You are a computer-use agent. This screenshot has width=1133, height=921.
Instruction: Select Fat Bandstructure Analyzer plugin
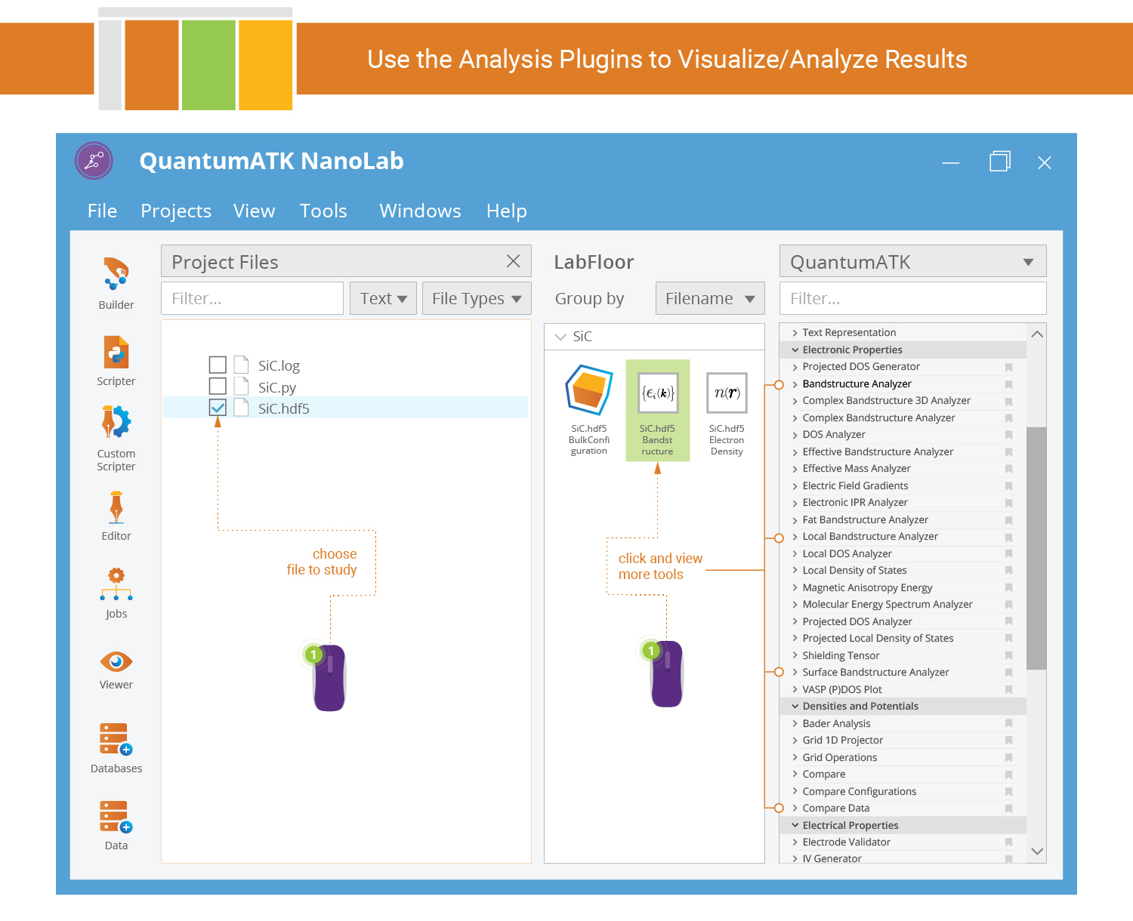[865, 520]
